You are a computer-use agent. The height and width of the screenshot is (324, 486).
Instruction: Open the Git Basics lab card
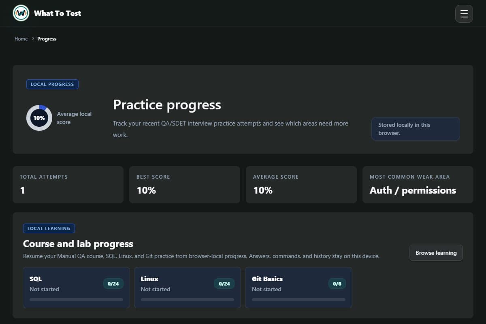298,288
